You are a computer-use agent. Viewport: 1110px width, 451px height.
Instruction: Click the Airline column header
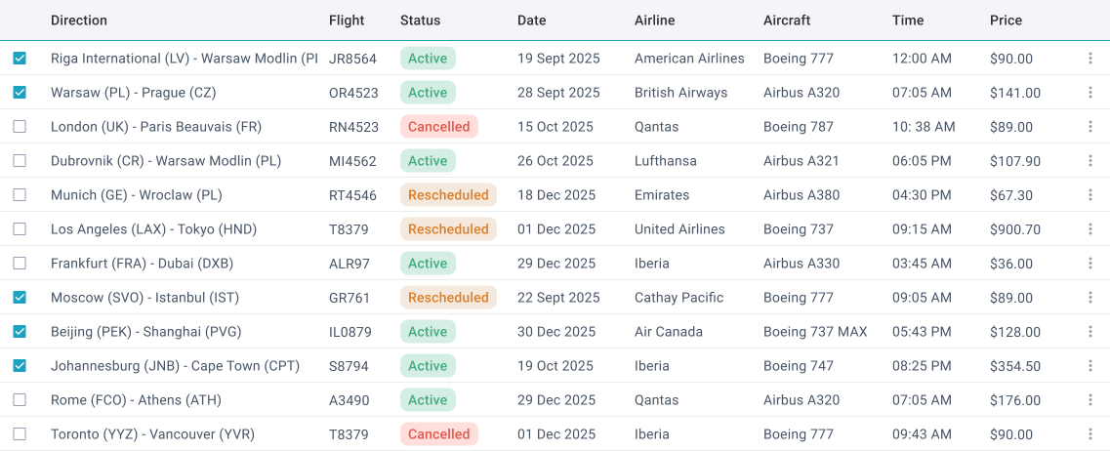pyautogui.click(x=655, y=20)
